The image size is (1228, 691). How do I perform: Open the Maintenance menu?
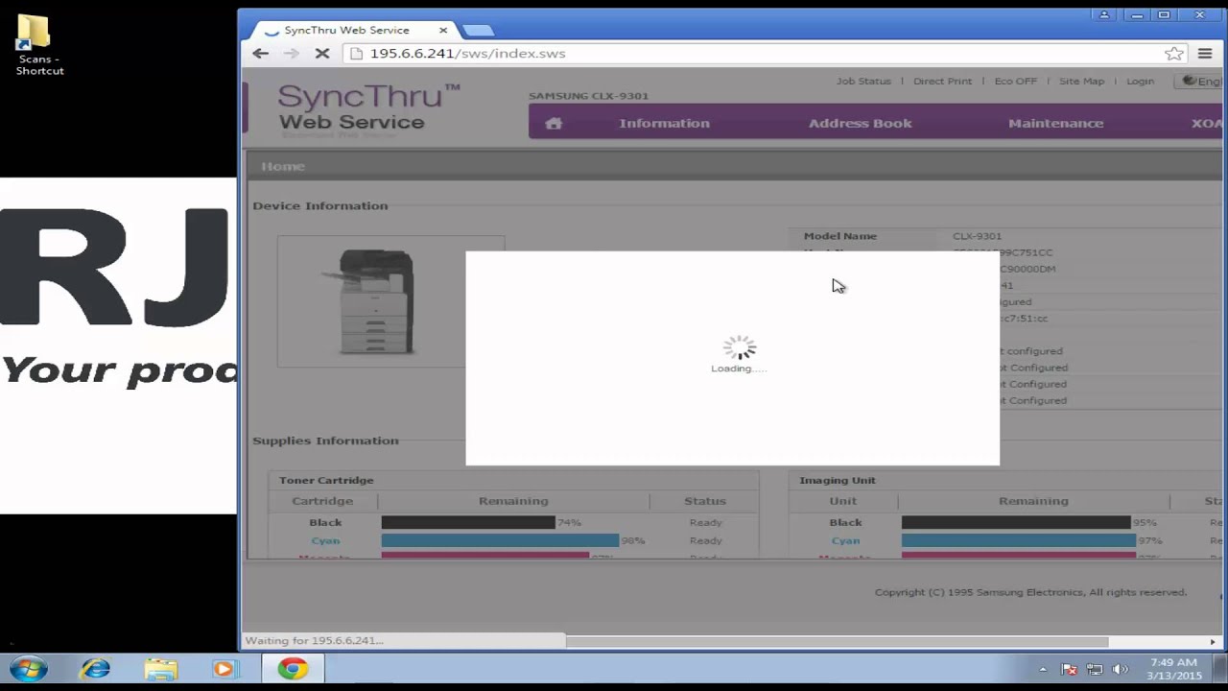pos(1055,123)
